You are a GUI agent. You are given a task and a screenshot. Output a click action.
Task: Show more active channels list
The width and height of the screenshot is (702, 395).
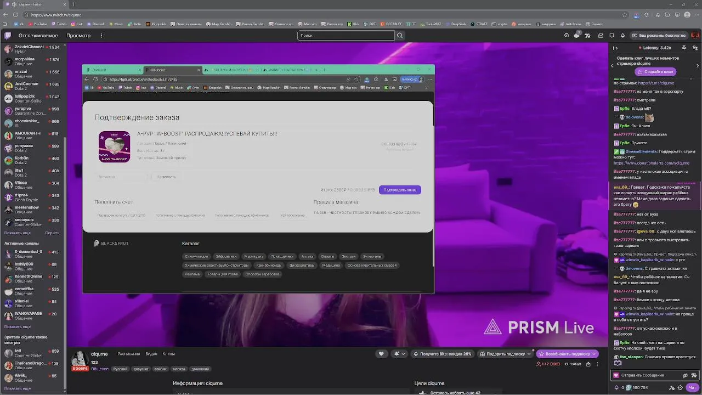point(18,326)
